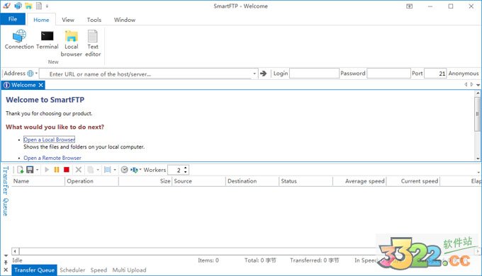Click the speed limit icon

pyautogui.click(x=135, y=170)
